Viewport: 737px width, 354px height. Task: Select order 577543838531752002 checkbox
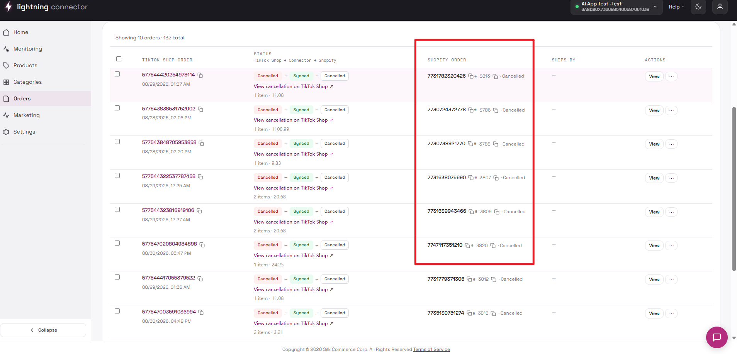[117, 108]
